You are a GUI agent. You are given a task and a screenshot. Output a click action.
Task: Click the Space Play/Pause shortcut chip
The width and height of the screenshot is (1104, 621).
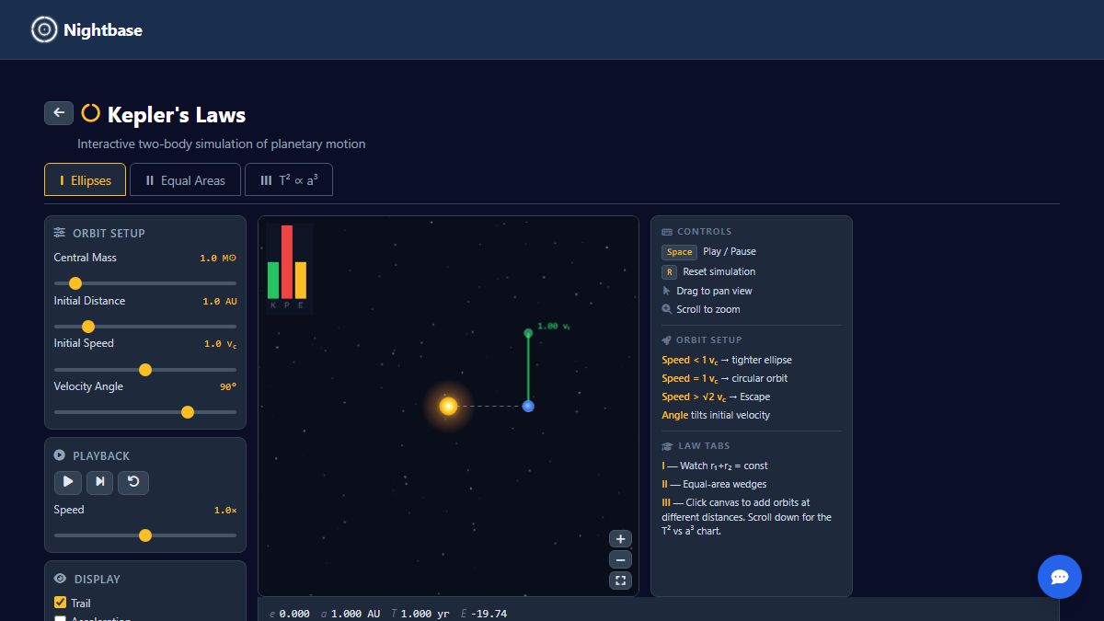coord(679,251)
